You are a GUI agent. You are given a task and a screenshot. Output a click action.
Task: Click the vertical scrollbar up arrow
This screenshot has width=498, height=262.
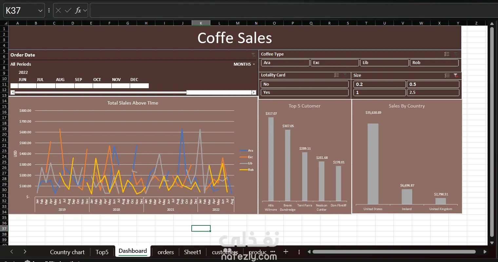pos(492,24)
